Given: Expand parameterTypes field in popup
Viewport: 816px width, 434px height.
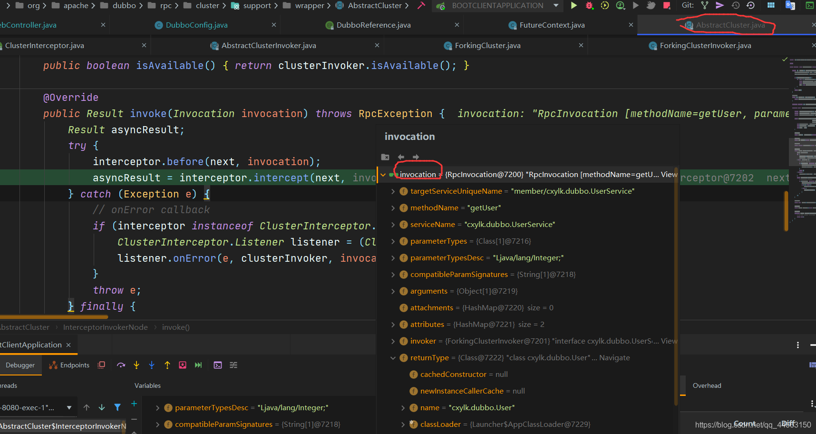Looking at the screenshot, I should pyautogui.click(x=393, y=241).
